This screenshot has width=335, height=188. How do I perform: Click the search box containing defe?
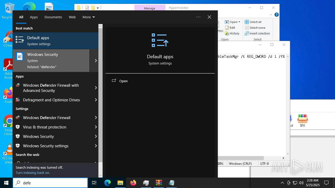pyautogui.click(x=50, y=183)
